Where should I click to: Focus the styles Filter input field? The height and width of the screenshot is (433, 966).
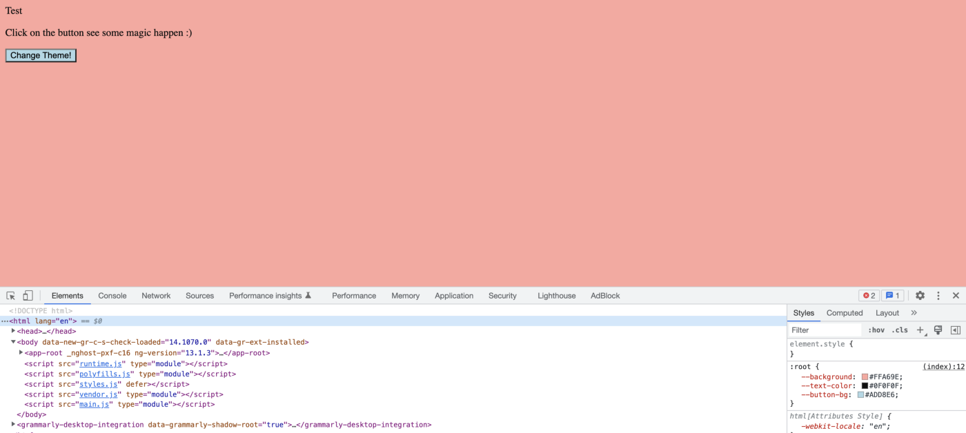click(x=825, y=330)
